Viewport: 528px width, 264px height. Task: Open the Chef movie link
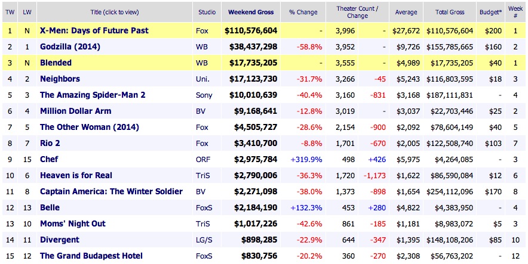50,159
